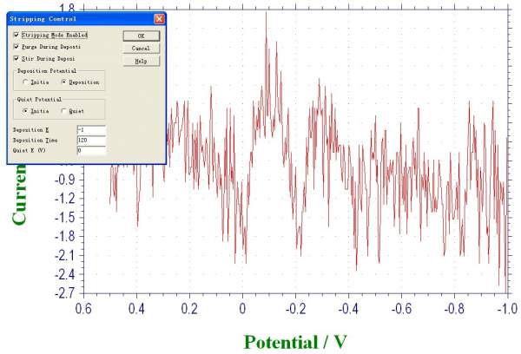
Task: Open Help for Stripping Control
Action: click(x=142, y=61)
